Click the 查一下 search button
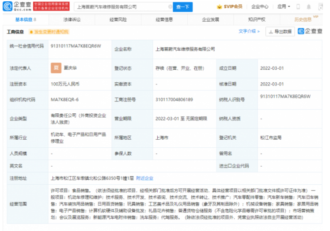This screenshot has height=231, width=330. [183, 7]
